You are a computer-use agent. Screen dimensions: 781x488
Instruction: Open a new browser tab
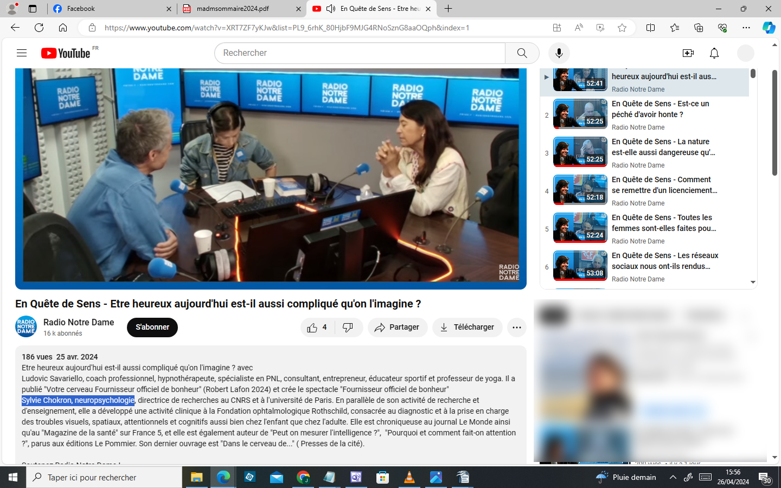448,9
